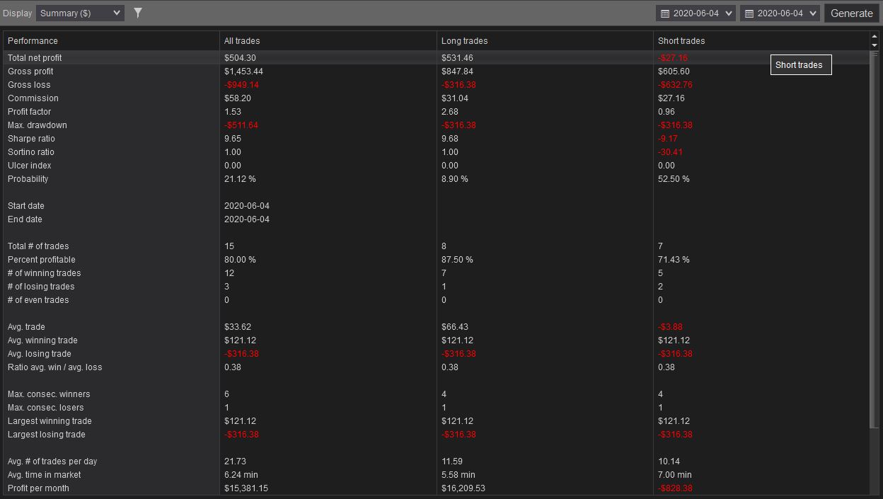The height and width of the screenshot is (499, 883).
Task: Select the Largest losing trade label
Action: click(47, 435)
